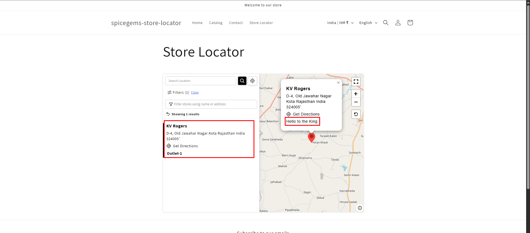Zoom out on the map
This screenshot has width=530, height=233.
pos(356,102)
